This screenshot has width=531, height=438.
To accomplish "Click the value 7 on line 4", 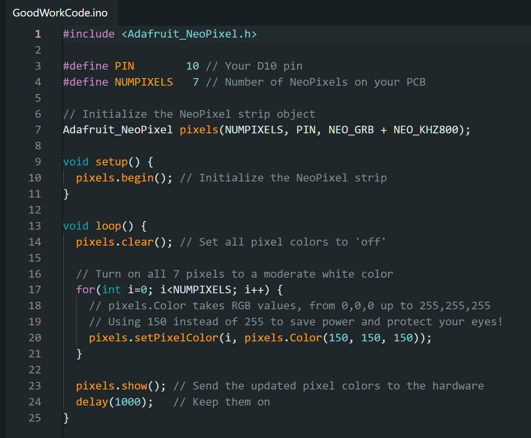I will click(196, 82).
